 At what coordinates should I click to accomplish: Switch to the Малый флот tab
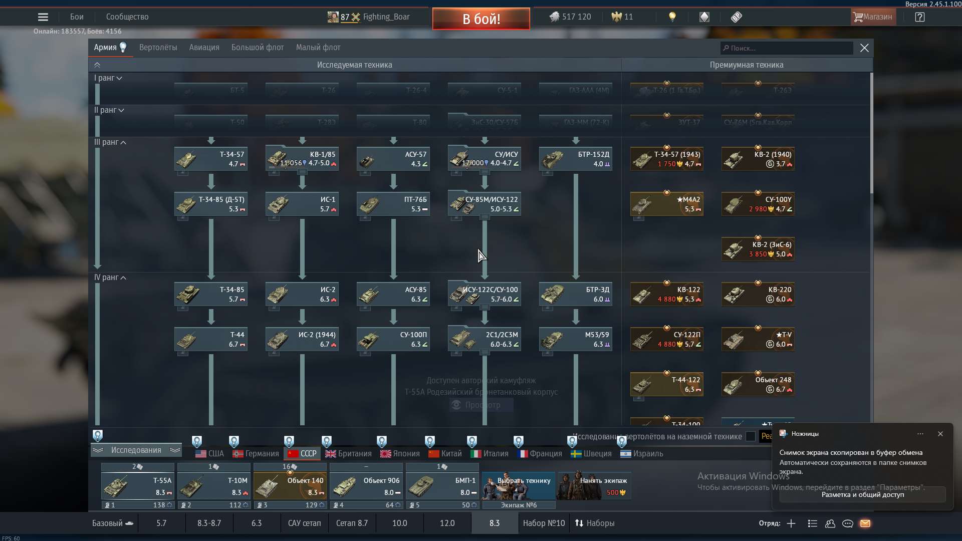pyautogui.click(x=318, y=48)
